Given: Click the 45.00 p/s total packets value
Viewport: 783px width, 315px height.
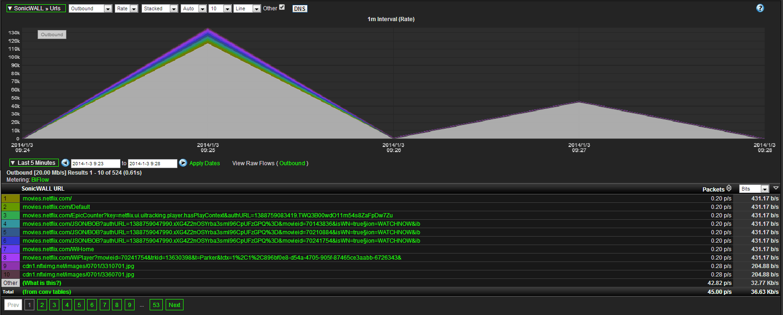Looking at the screenshot, I should (x=719, y=292).
